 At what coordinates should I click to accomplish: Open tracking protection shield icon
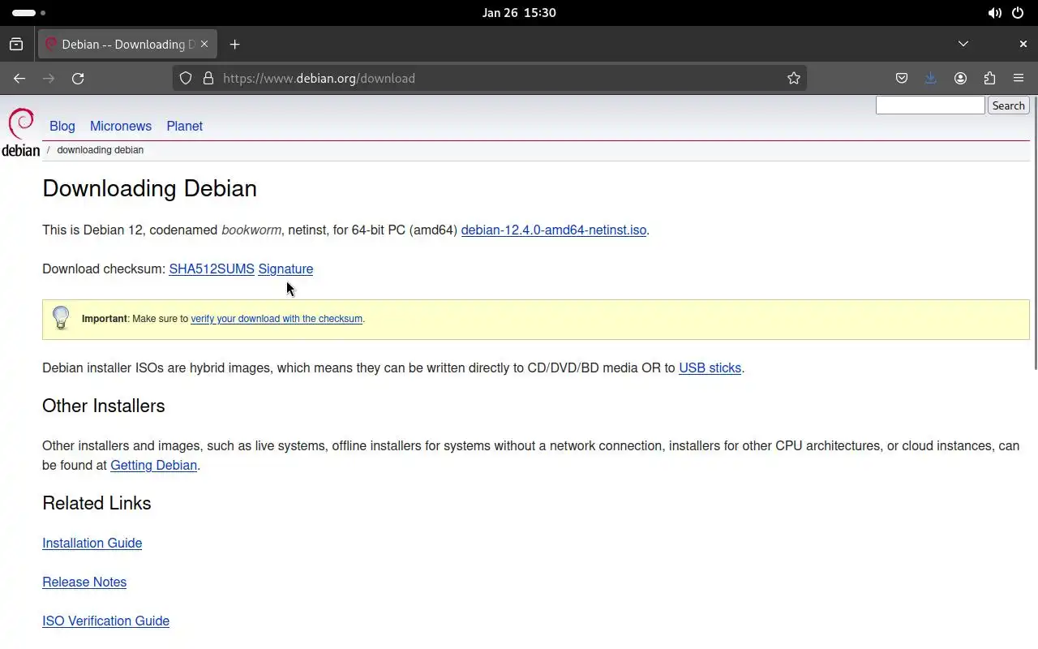coord(186,79)
